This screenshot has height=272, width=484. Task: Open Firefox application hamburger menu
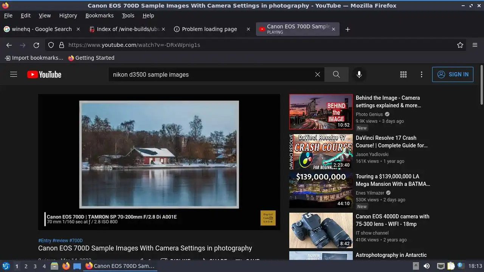[x=475, y=45]
